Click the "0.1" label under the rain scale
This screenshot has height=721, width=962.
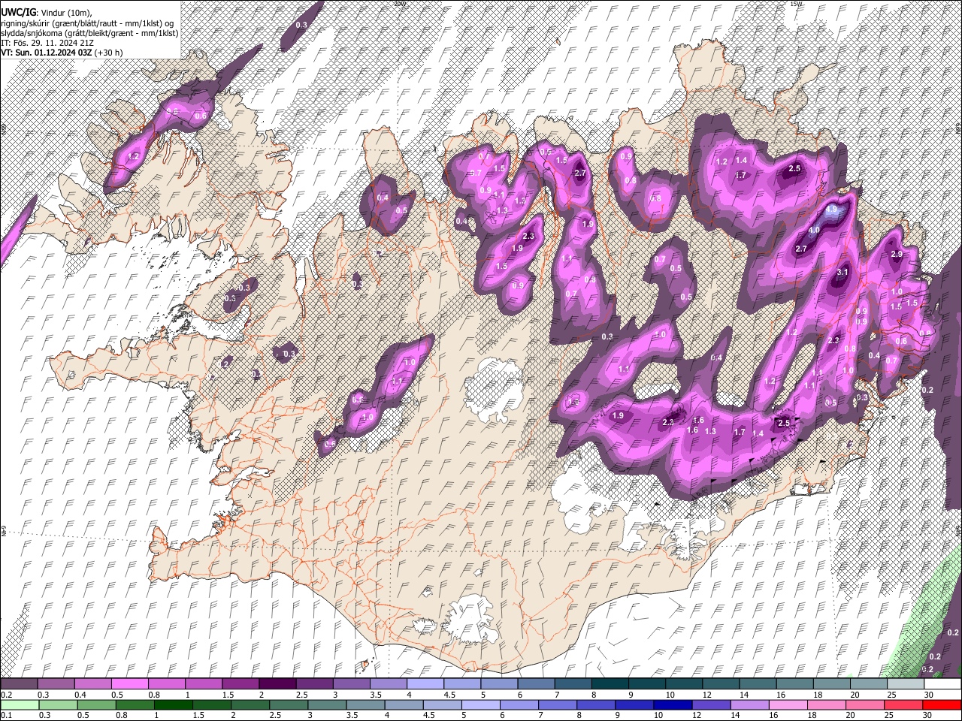pyautogui.click(x=6, y=715)
